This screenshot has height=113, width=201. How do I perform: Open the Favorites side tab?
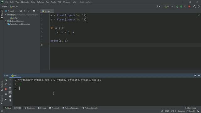pos(2,100)
